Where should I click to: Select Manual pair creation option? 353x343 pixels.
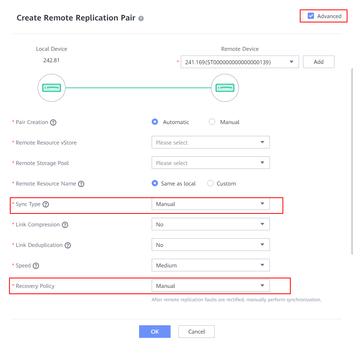coord(212,122)
